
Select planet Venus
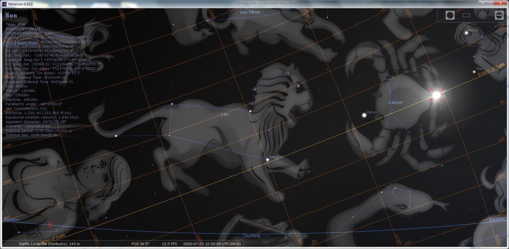pyautogui.click(x=364, y=115)
